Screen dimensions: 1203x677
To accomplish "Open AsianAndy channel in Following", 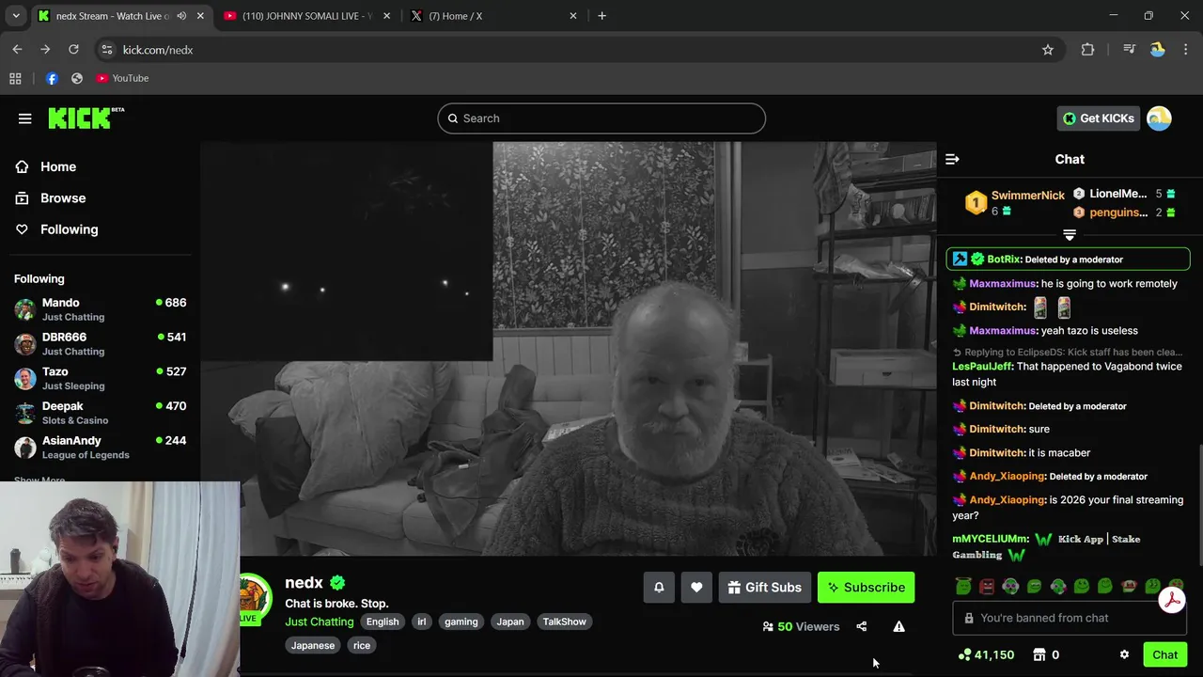I will click(x=101, y=448).
